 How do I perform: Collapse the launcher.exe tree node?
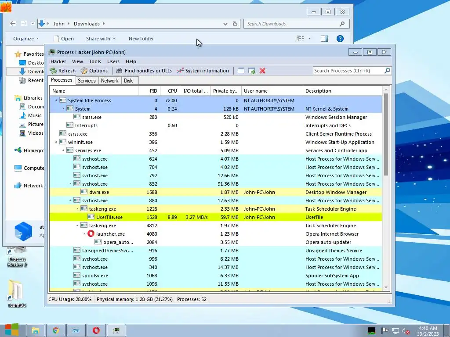pyautogui.click(x=84, y=233)
